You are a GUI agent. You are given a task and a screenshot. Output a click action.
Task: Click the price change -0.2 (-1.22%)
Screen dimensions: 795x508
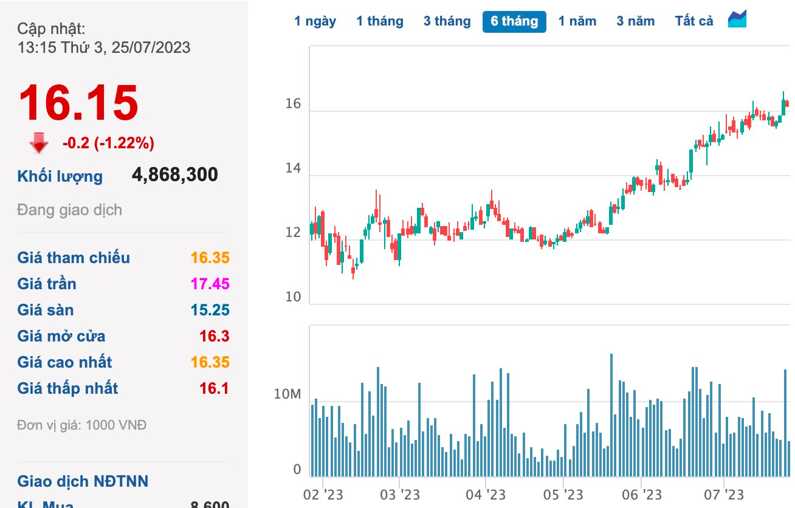click(108, 143)
